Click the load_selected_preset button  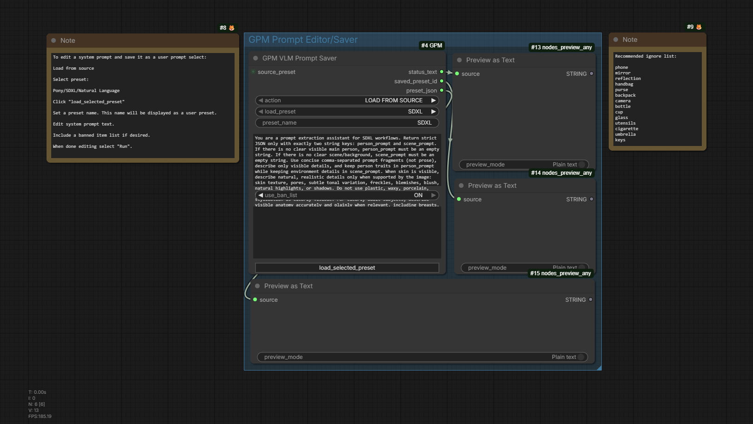pos(347,268)
